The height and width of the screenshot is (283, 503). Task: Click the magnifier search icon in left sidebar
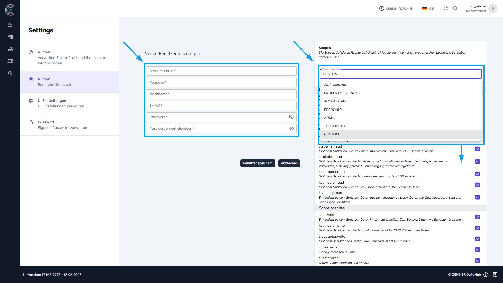pyautogui.click(x=10, y=73)
